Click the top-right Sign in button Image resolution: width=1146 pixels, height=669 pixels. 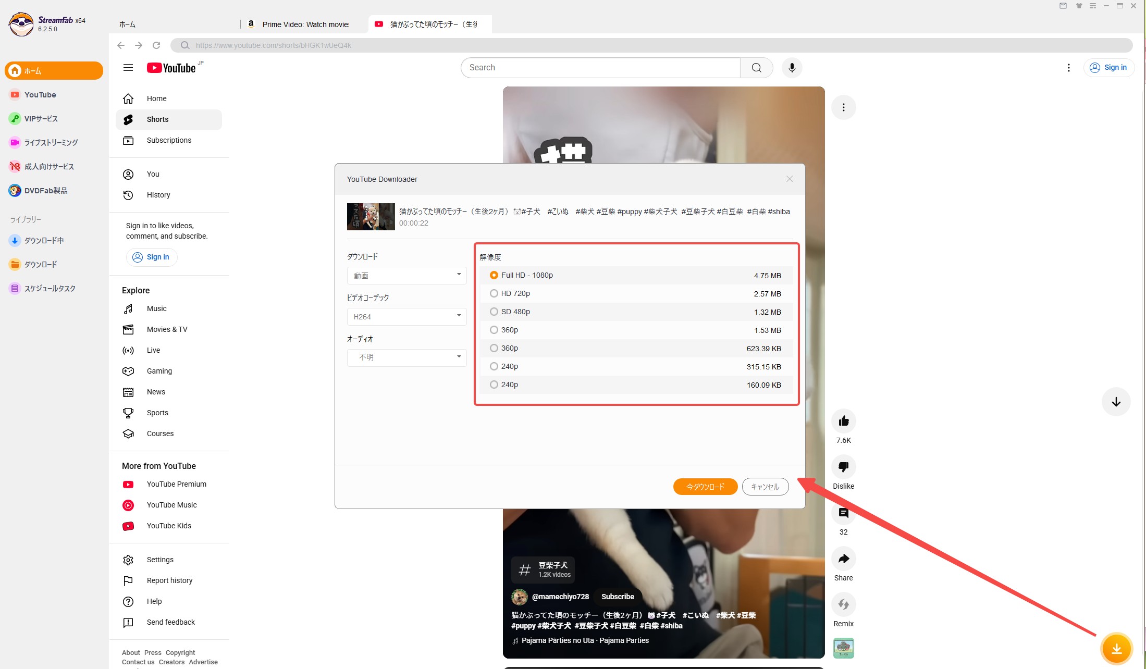tap(1108, 68)
